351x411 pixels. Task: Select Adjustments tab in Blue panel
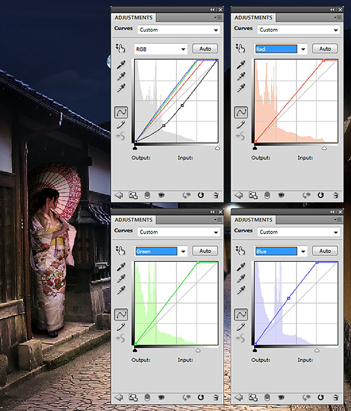pyautogui.click(x=253, y=220)
